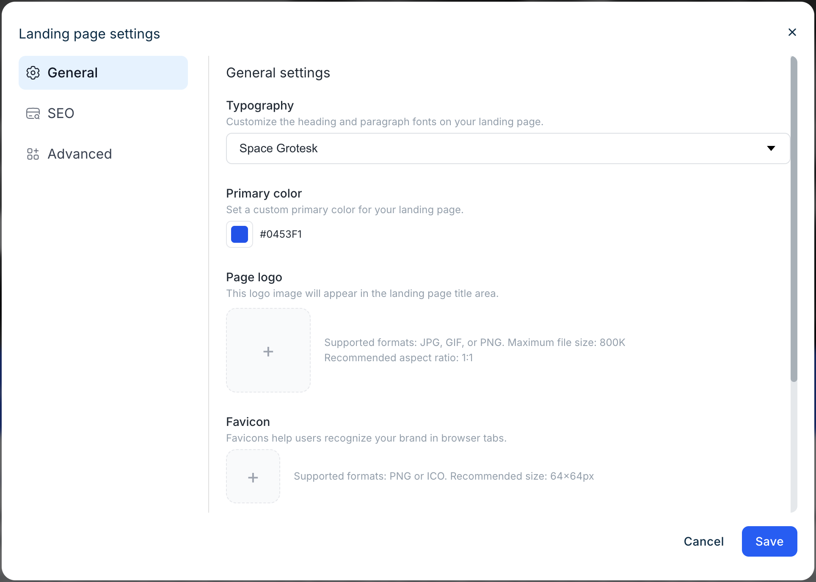Switch to the Advanced tab

coord(80,154)
